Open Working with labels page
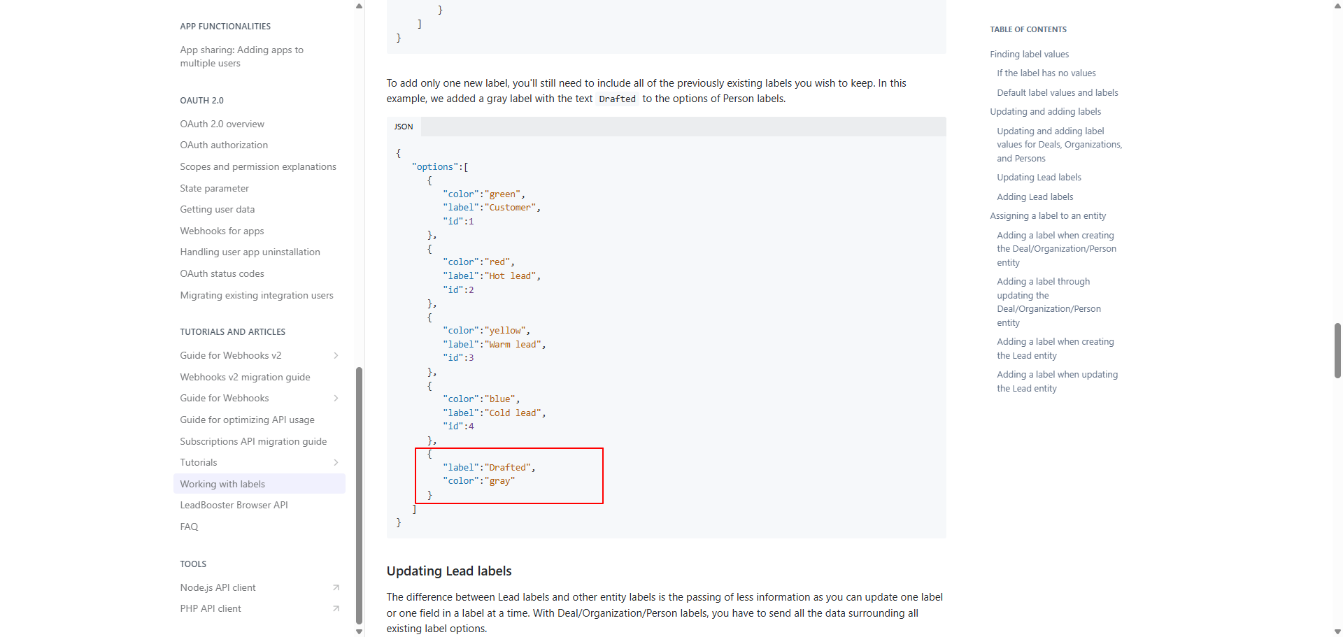The width and height of the screenshot is (1343, 637). coord(222,484)
